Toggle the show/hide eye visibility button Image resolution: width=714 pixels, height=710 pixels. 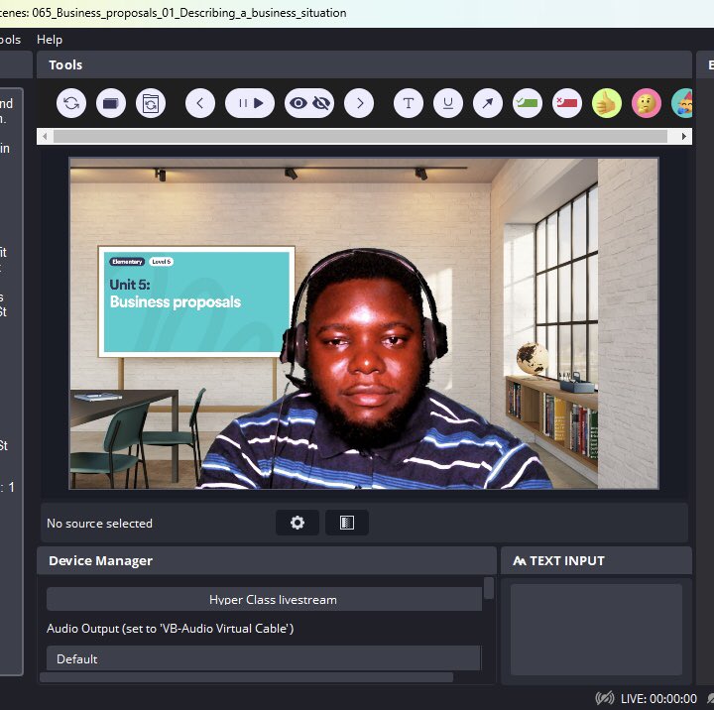click(x=309, y=103)
